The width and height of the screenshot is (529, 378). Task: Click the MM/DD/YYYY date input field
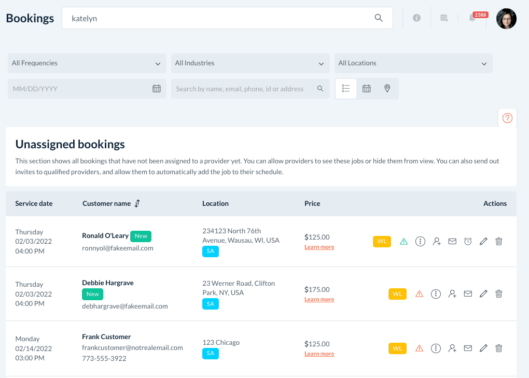pos(80,89)
